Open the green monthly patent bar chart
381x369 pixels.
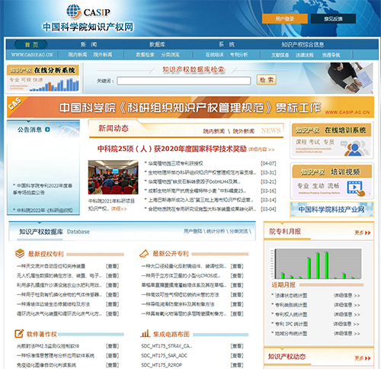[316, 264]
